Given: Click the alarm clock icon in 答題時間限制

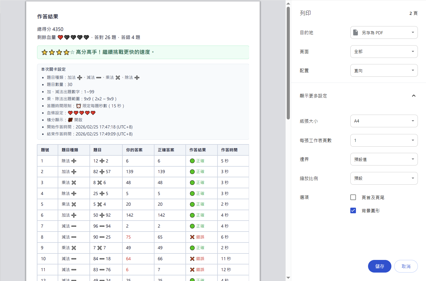Looking at the screenshot, I should click(x=79, y=106).
